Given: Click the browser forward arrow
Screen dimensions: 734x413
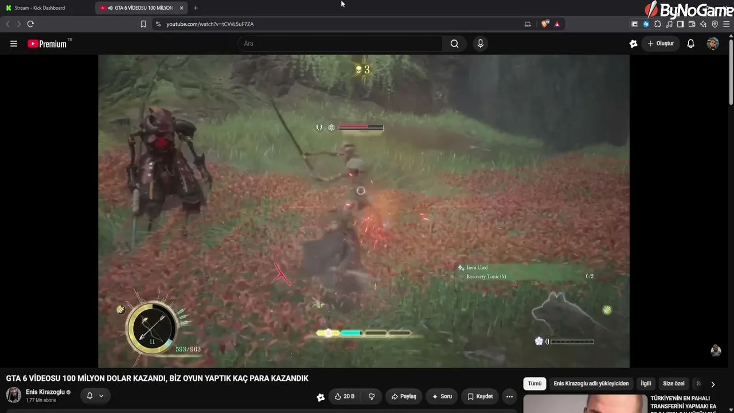Looking at the screenshot, I should click(19, 24).
